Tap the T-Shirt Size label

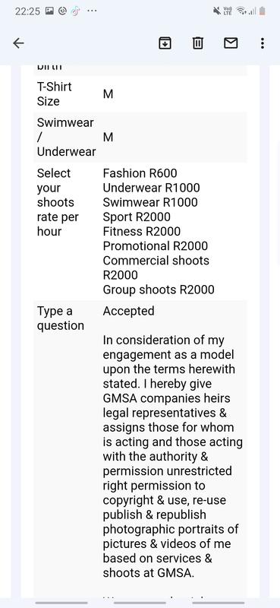(54, 93)
